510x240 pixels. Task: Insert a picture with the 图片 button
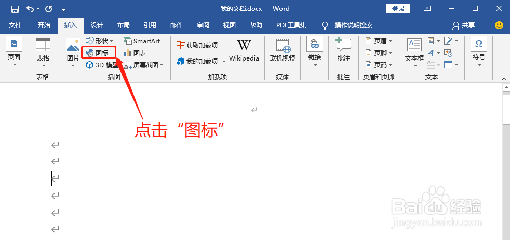pyautogui.click(x=73, y=52)
